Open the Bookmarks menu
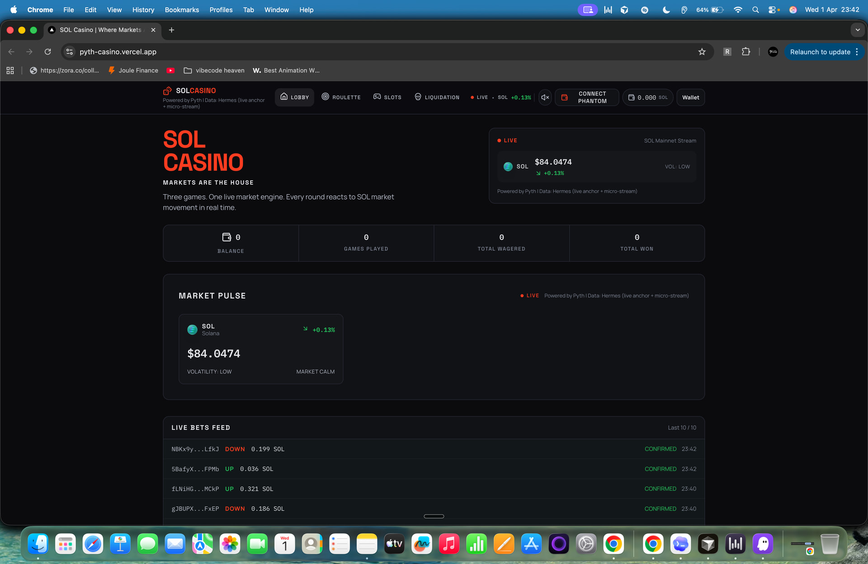This screenshot has width=868, height=564. 182,9
